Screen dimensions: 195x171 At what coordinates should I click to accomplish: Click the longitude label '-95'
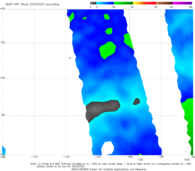pyautogui.click(x=161, y=157)
